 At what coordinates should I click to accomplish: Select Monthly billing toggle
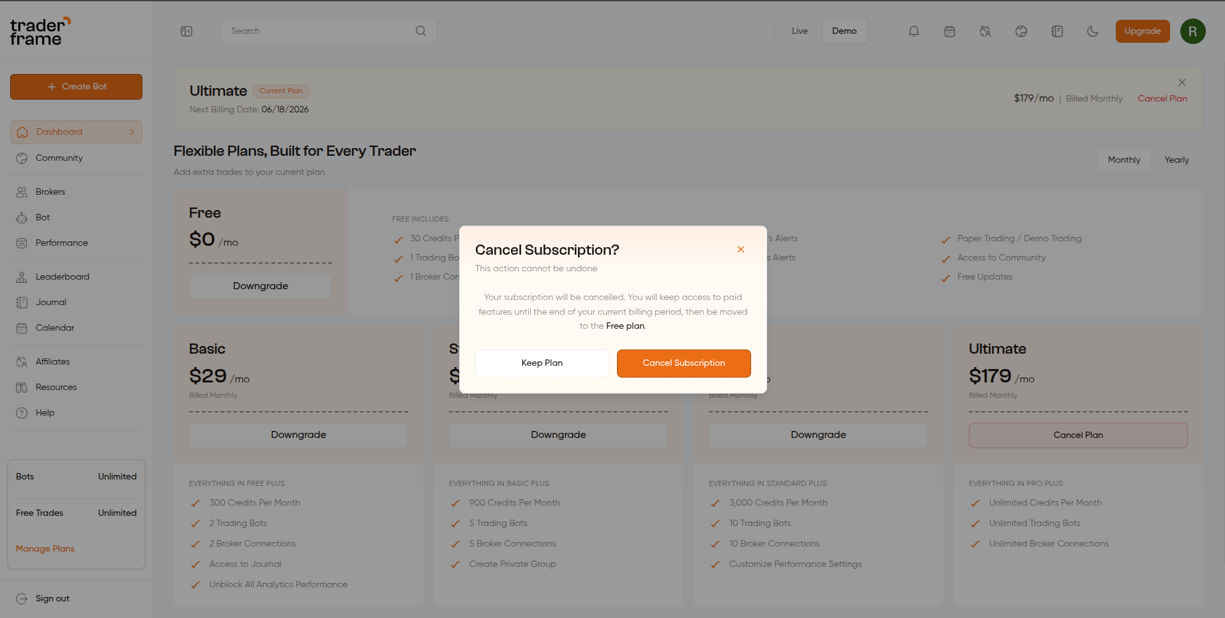point(1124,160)
